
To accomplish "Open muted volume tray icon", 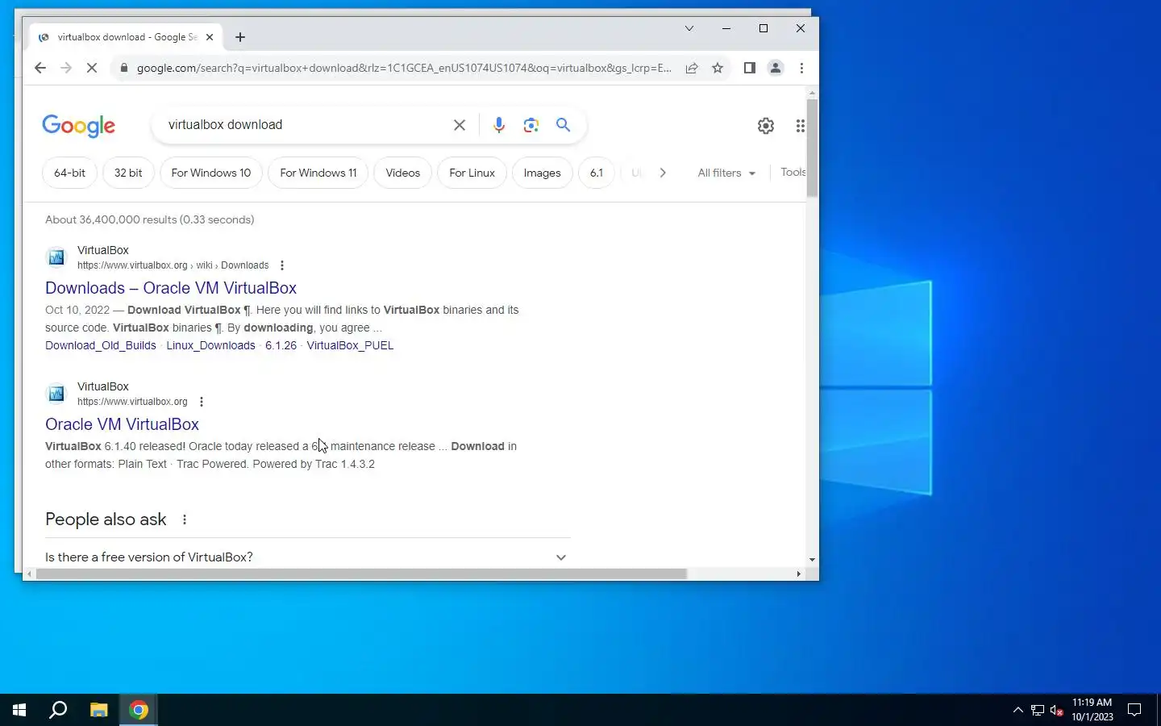I will [1057, 710].
